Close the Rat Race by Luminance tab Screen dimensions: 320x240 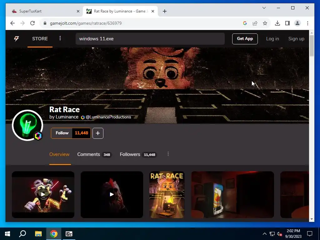pyautogui.click(x=152, y=11)
